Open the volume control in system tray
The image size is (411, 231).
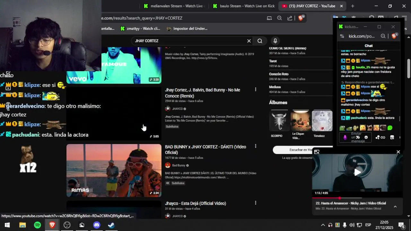[352, 225]
